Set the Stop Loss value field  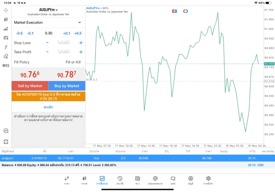pyautogui.click(x=64, y=43)
